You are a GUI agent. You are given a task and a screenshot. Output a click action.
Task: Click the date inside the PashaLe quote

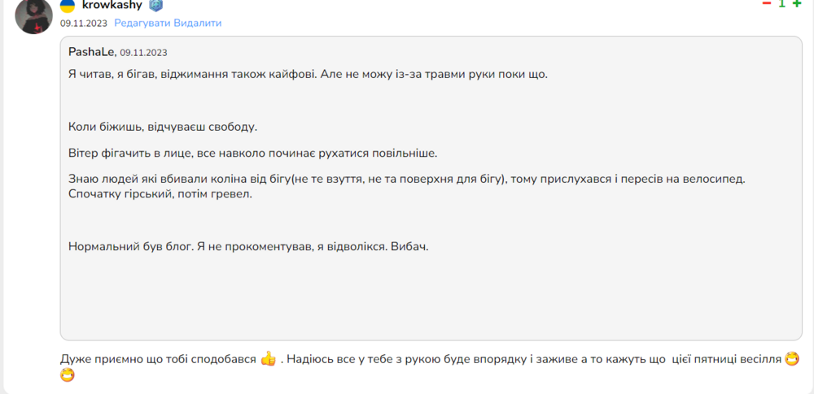[143, 53]
